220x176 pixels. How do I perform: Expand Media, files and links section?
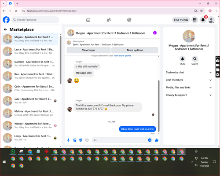click(189, 88)
